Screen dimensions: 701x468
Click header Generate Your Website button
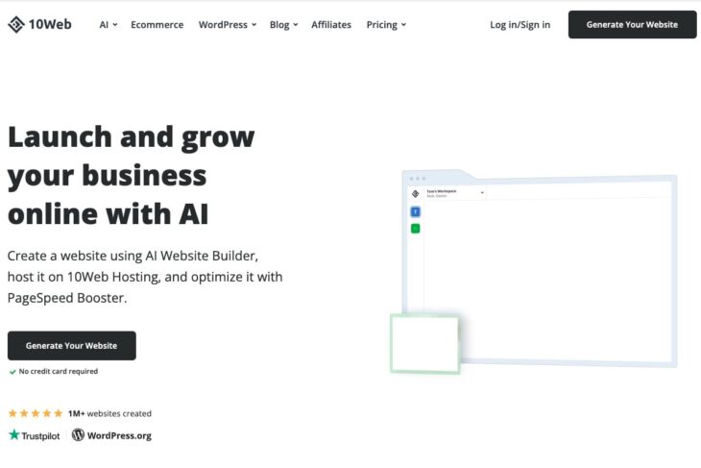(x=632, y=25)
